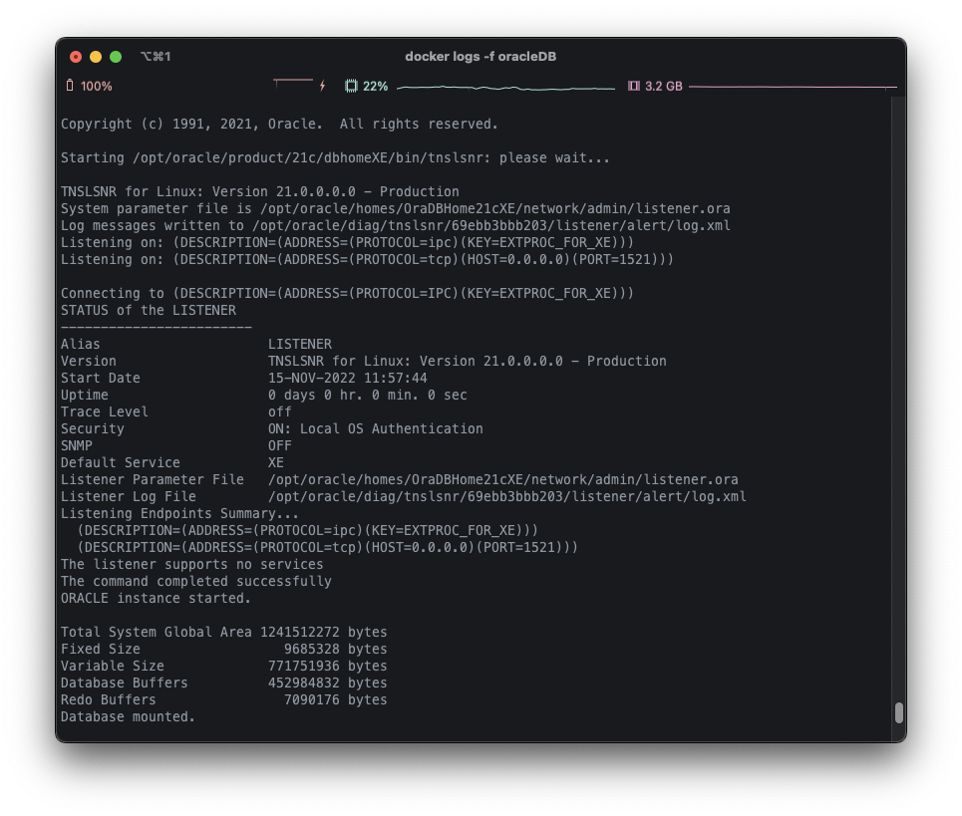Click the Oracle copyright line
Image resolution: width=962 pixels, height=816 pixels.
coord(279,124)
